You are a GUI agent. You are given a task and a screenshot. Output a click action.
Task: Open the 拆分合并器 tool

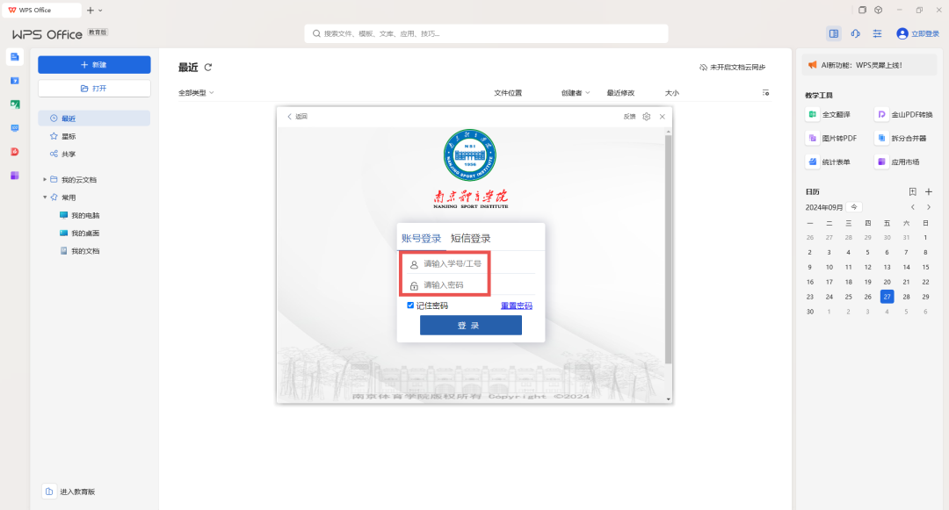[902, 138]
